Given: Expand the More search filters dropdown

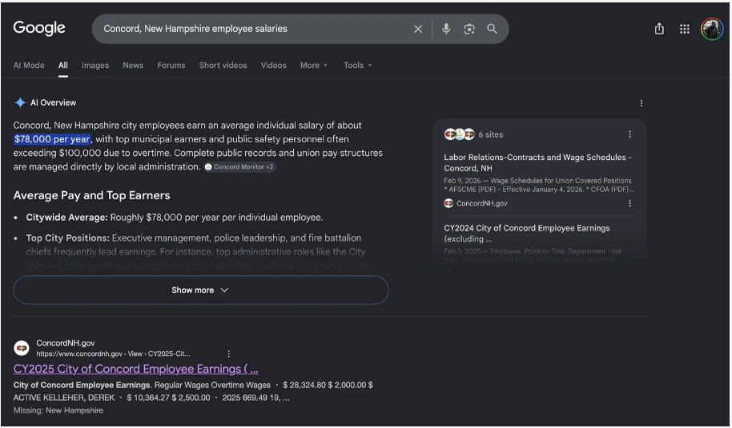Looking at the screenshot, I should [314, 66].
